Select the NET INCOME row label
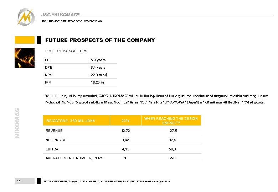This screenshot has width=278, height=192. (57, 140)
